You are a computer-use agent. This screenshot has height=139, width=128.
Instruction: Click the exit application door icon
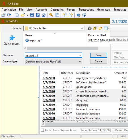pos(9,15)
